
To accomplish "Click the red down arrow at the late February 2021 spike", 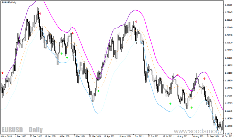I will (x=73, y=34).
